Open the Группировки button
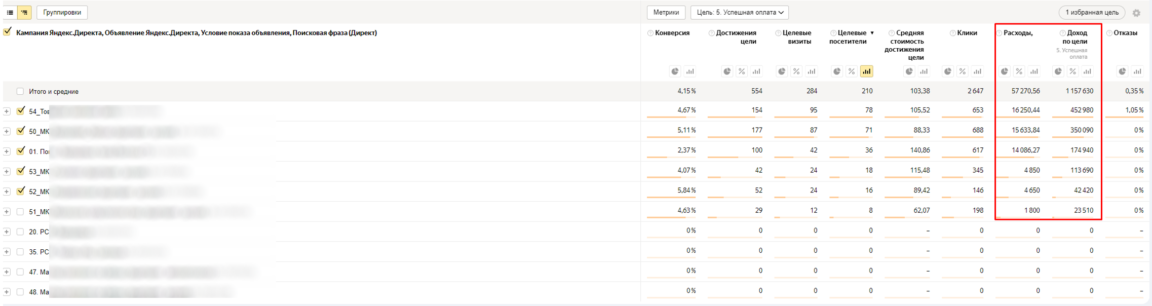Image resolution: width=1152 pixels, height=306 pixels. [62, 13]
